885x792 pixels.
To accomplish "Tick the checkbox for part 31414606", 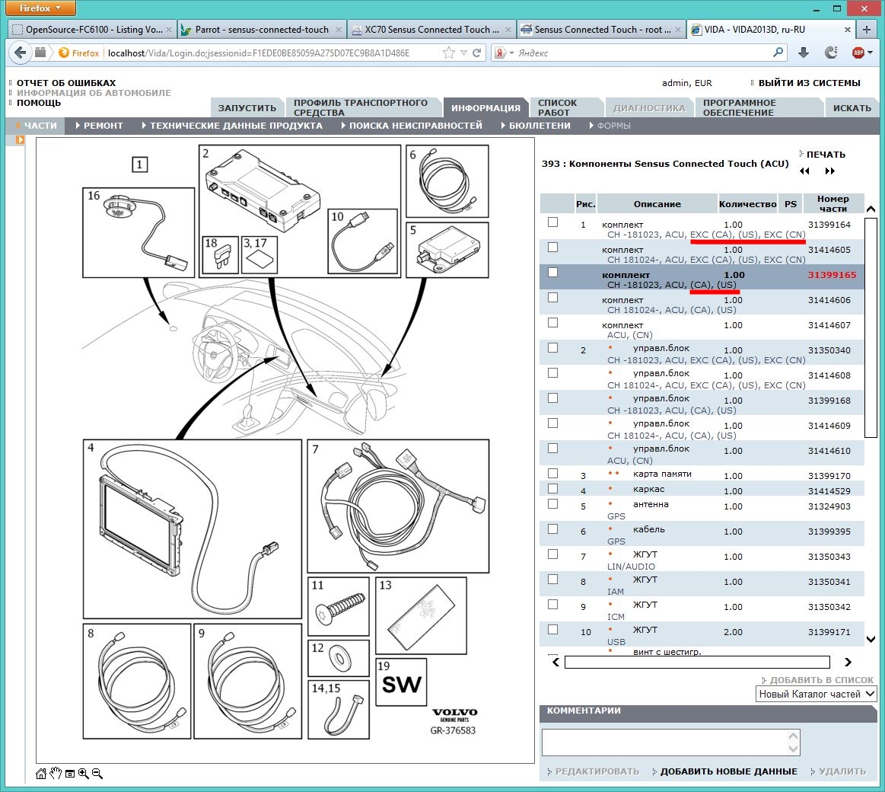I will tap(553, 297).
